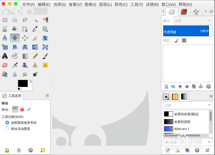Choose 移动活动图层 radio option
Screen dimensions: 215x155
[x=18, y=129]
